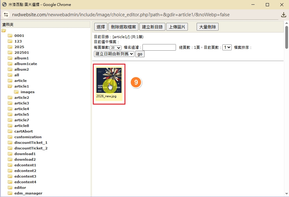This screenshot has width=289, height=197.
Task: Open the current page number dropdown
Action: pyautogui.click(x=227, y=48)
